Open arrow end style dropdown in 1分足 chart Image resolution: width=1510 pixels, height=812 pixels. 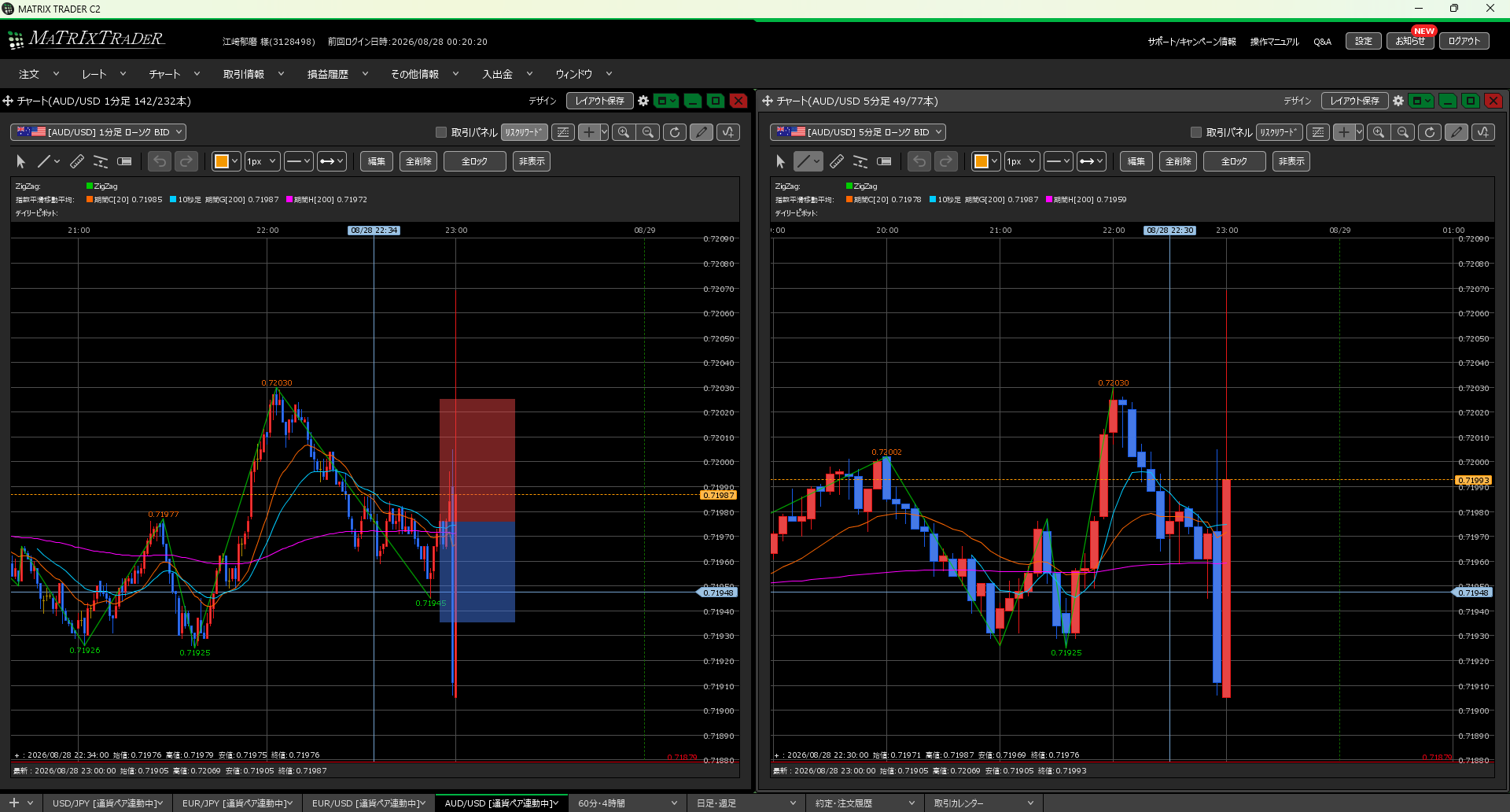click(332, 161)
